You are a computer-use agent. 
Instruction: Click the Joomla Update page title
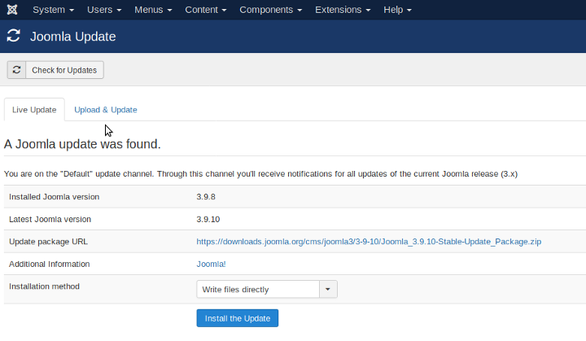tap(73, 37)
